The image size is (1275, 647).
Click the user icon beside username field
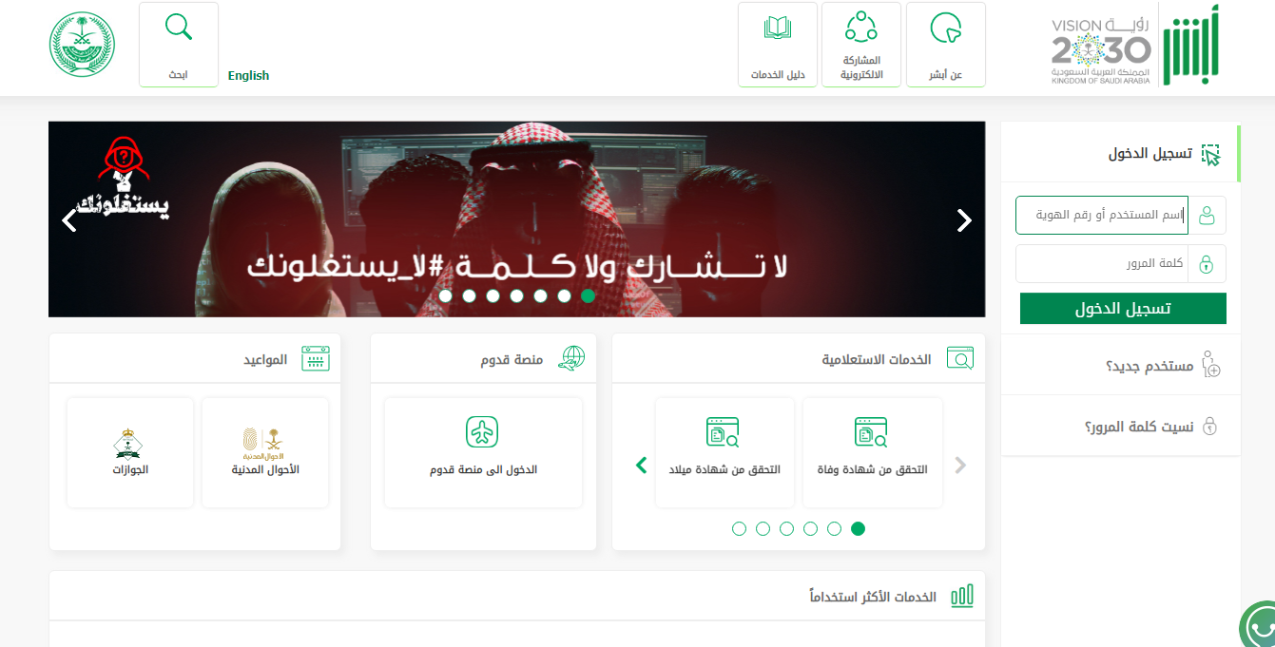(x=1207, y=216)
